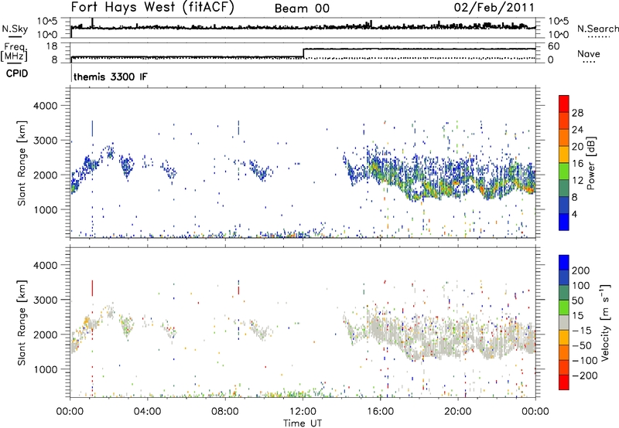Click the 'CPID' label
The width and height of the screenshot is (619, 428).
tap(17, 73)
